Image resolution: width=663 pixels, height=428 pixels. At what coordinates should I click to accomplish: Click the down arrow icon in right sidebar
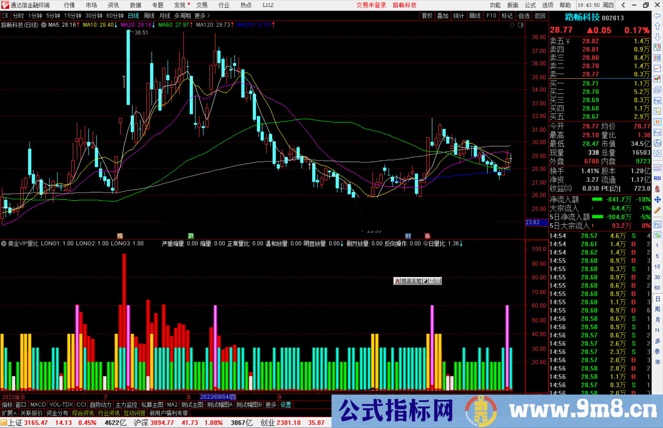click(657, 37)
